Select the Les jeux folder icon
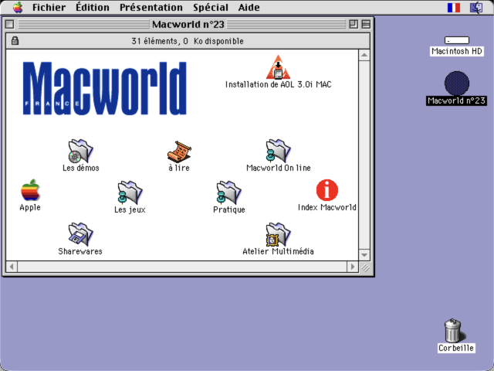Image resolution: width=494 pixels, height=371 pixels. [x=130, y=192]
